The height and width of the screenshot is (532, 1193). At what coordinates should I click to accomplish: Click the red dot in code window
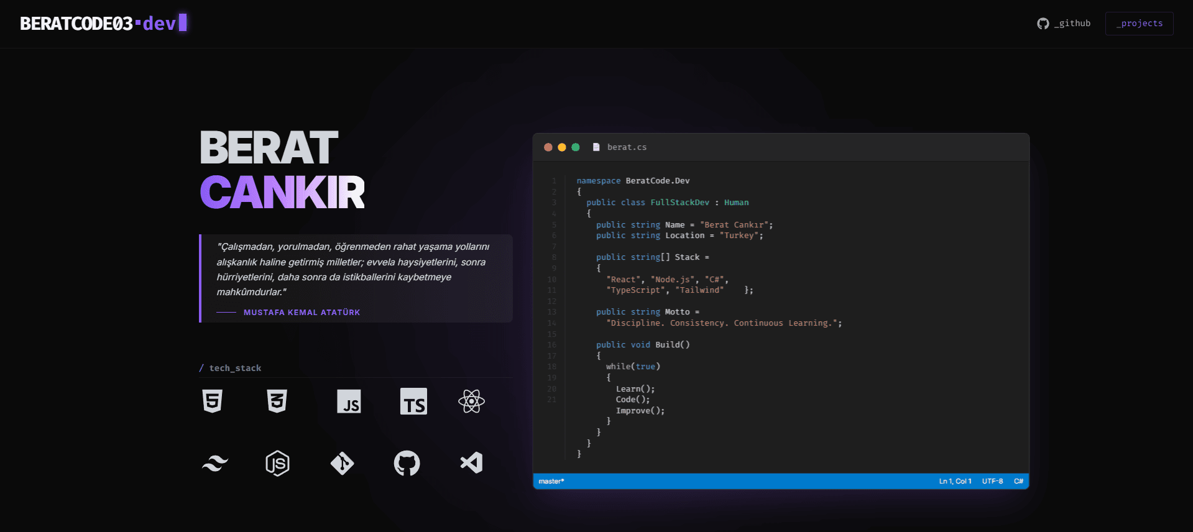click(548, 147)
